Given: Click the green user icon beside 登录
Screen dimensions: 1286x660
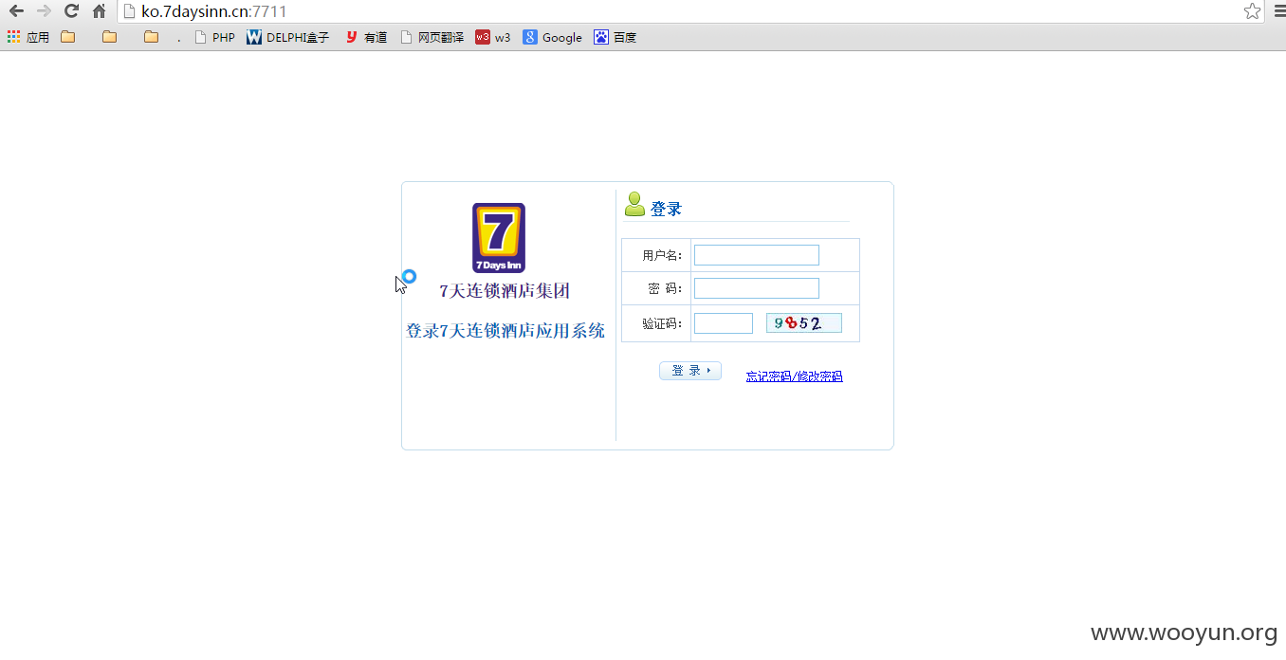Looking at the screenshot, I should pos(634,205).
